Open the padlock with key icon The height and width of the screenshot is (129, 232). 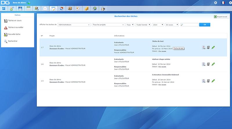point(103,9)
